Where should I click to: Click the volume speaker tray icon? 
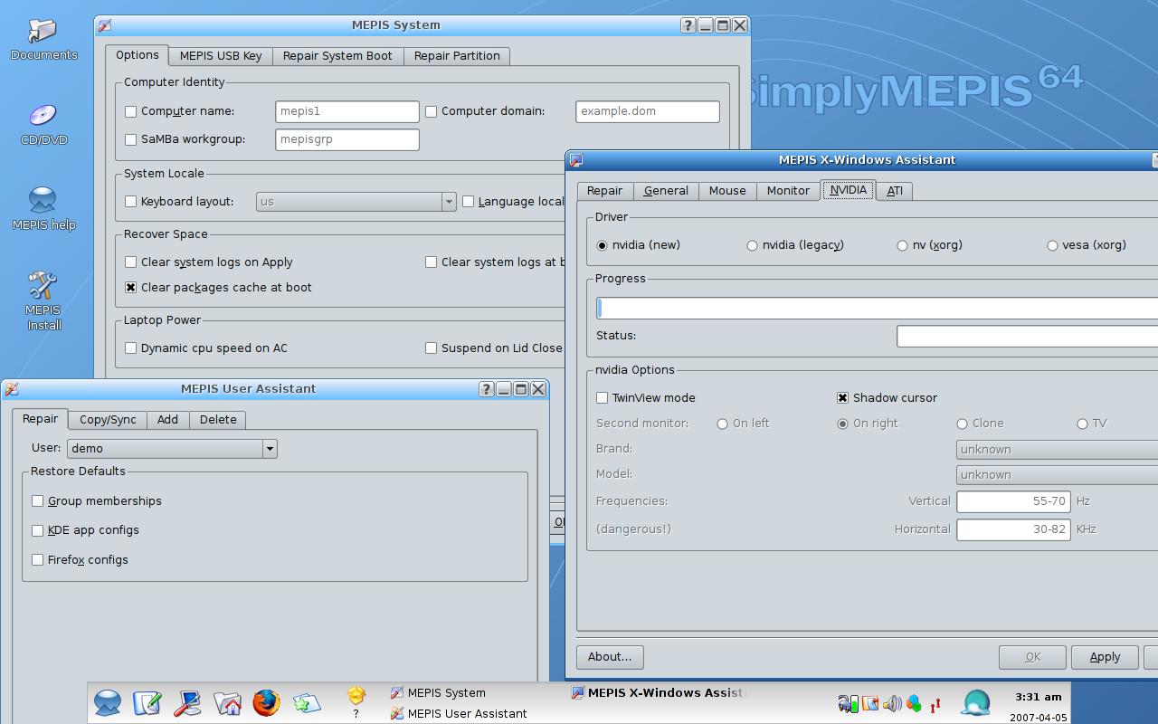892,703
